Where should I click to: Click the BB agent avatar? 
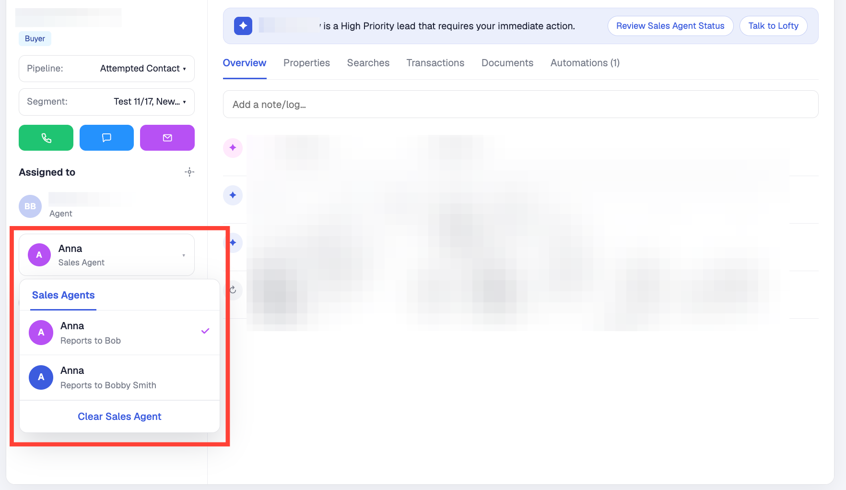pyautogui.click(x=30, y=206)
